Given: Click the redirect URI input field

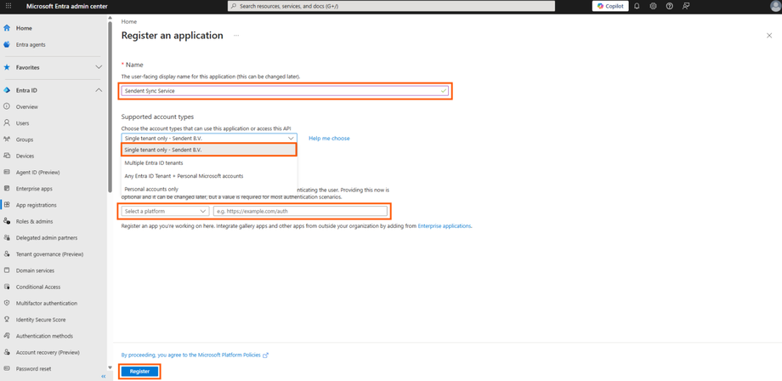Looking at the screenshot, I should [x=300, y=212].
